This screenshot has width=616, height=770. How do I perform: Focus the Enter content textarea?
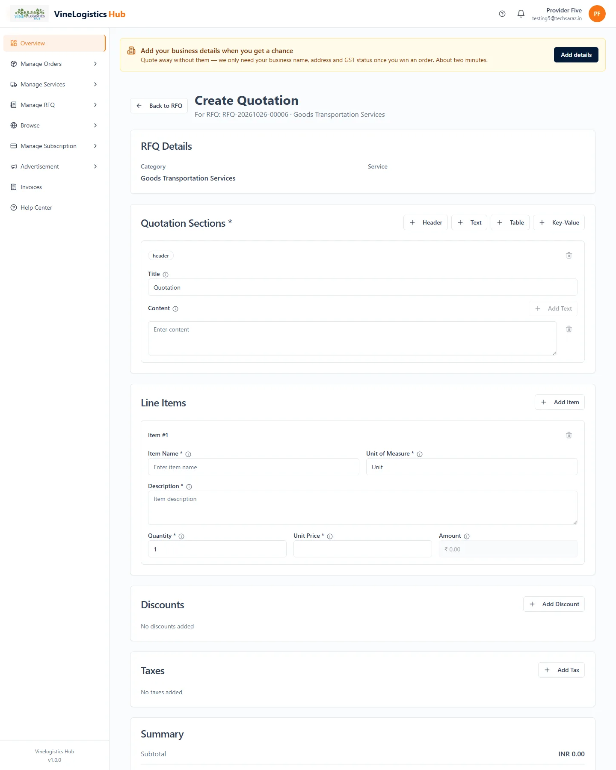pyautogui.click(x=352, y=338)
